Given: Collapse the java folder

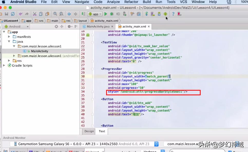Looking at the screenshot, I should point(9,41).
